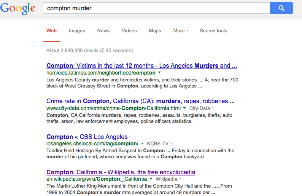Open Compton, California Wikipedia result
The width and height of the screenshot is (302, 196).
[x=121, y=172]
